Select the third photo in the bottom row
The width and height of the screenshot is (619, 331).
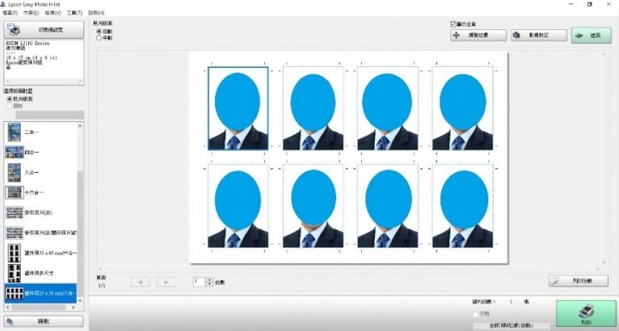click(x=388, y=206)
